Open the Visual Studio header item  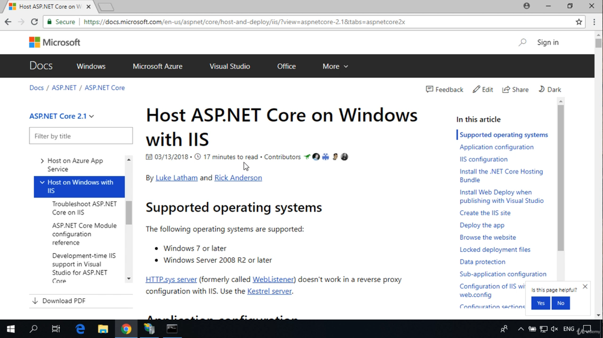click(230, 66)
